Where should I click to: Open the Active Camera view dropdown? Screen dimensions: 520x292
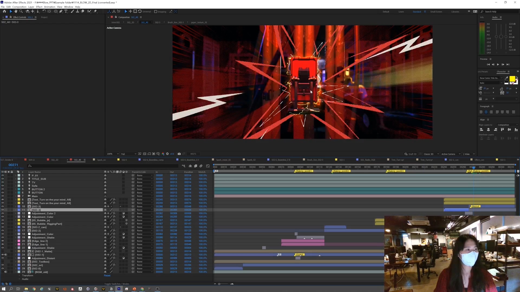pyautogui.click(x=451, y=154)
